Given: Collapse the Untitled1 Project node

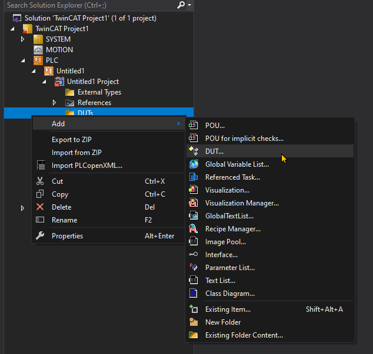Looking at the screenshot, I should [x=44, y=82].
